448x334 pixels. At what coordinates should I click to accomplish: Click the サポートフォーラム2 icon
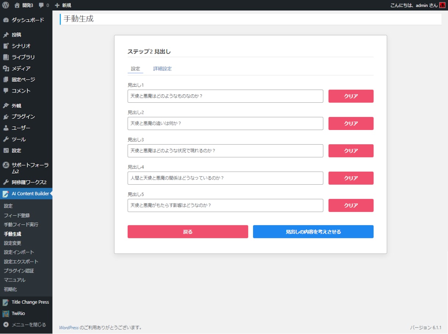pyautogui.click(x=6, y=165)
